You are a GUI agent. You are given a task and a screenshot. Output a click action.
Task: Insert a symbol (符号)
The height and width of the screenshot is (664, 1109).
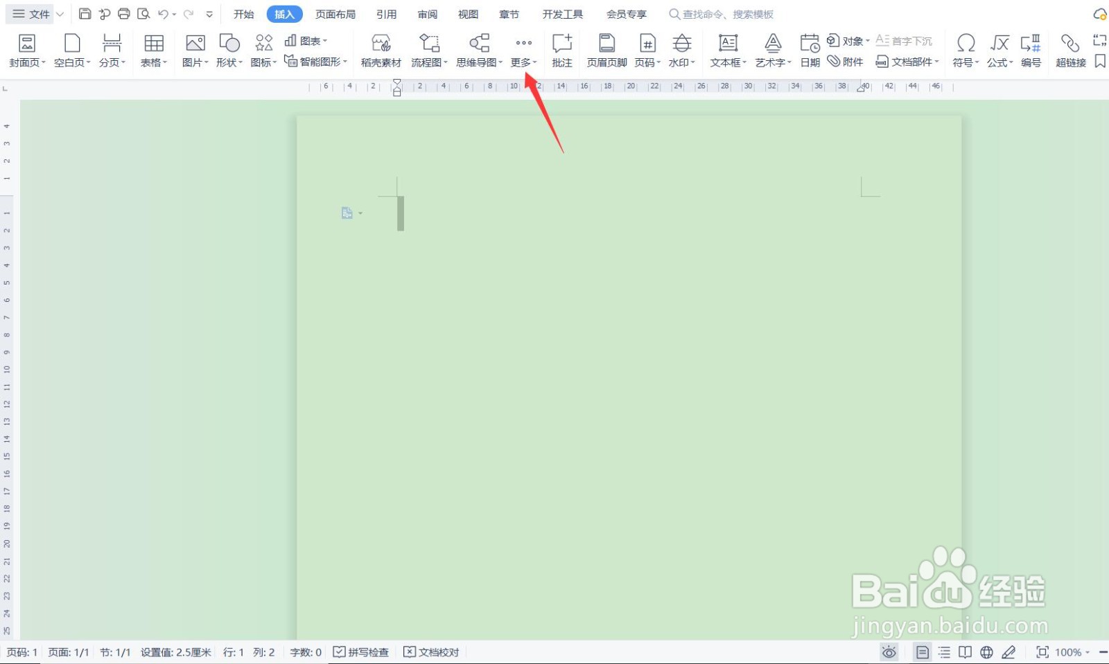[x=966, y=51]
